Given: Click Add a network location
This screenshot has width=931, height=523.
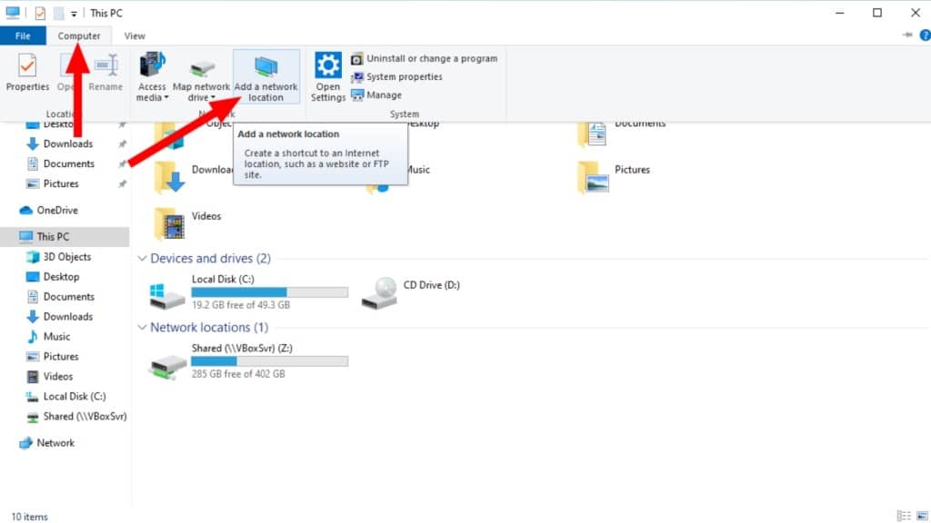Looking at the screenshot, I should point(266,77).
